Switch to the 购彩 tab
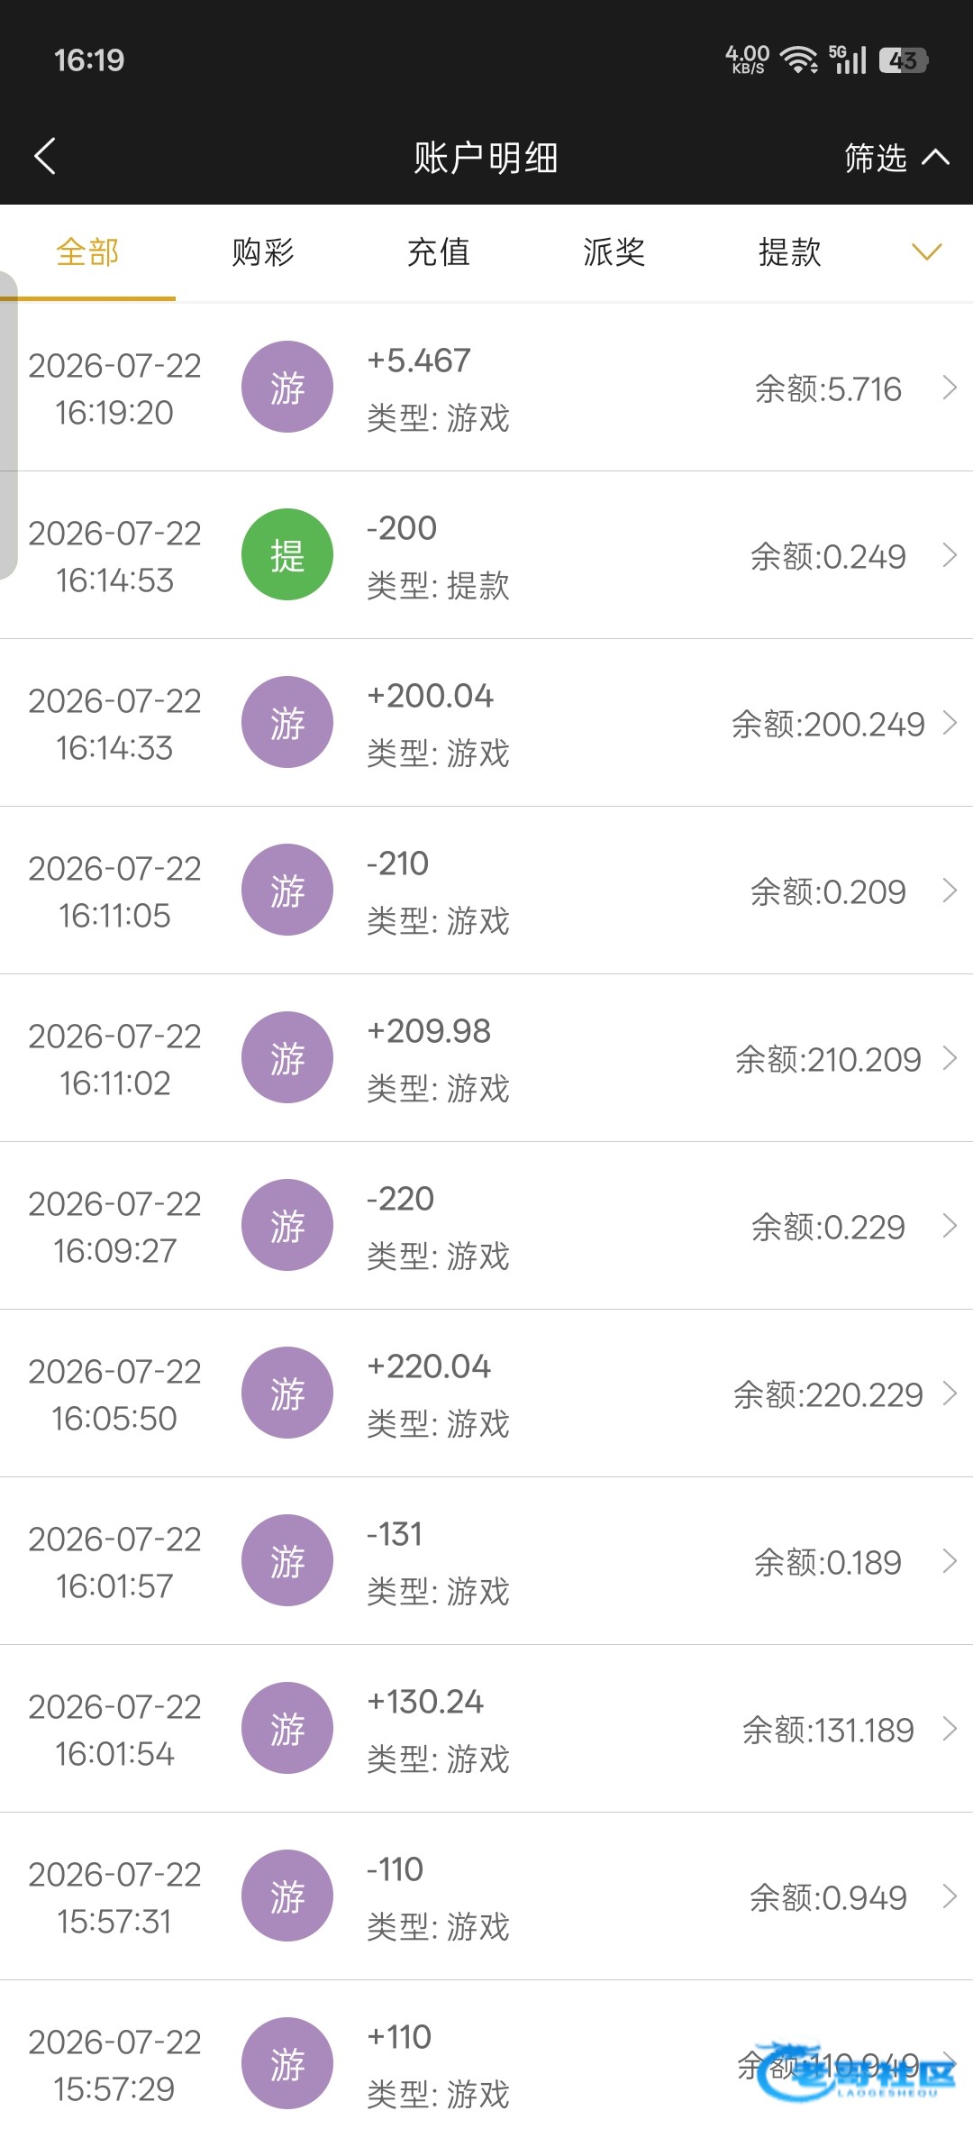 263,252
